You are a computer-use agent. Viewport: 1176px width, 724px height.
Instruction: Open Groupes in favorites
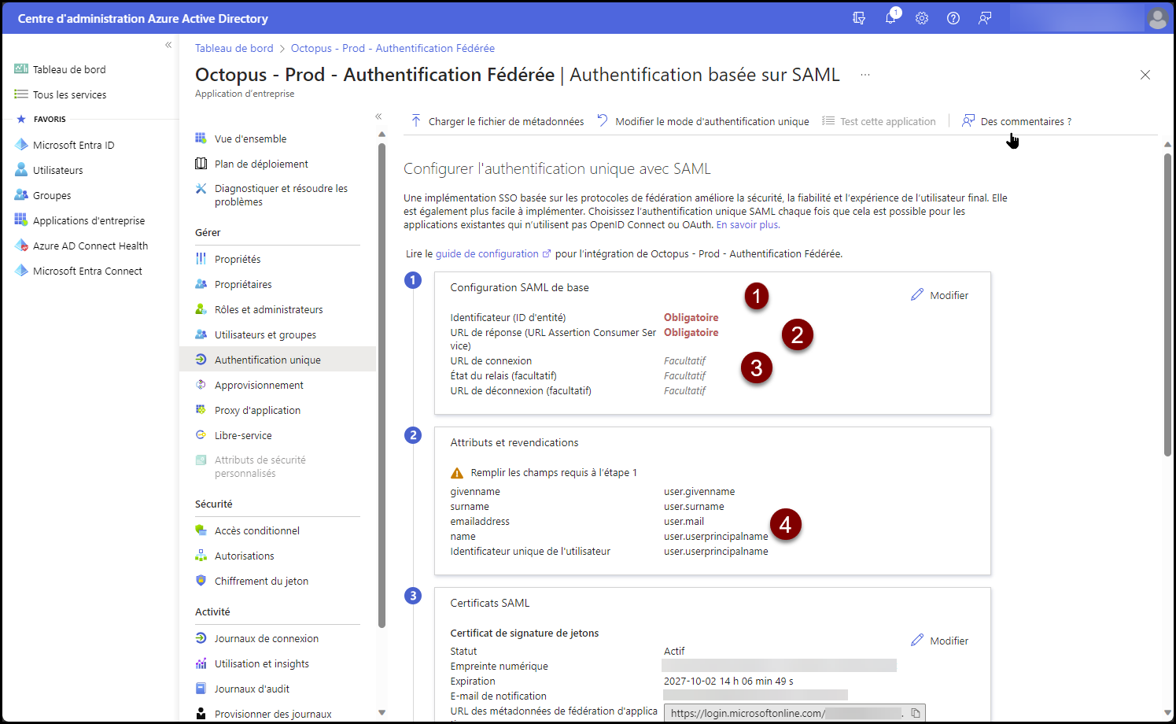tap(43, 195)
